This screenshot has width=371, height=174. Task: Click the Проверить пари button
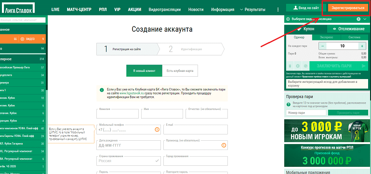pyautogui.click(x=348, y=113)
